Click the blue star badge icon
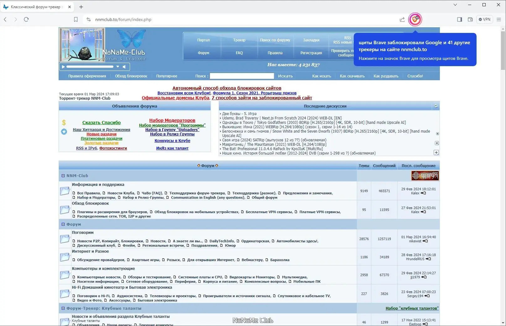Viewport: 506px width, 326px height. [x=64, y=132]
